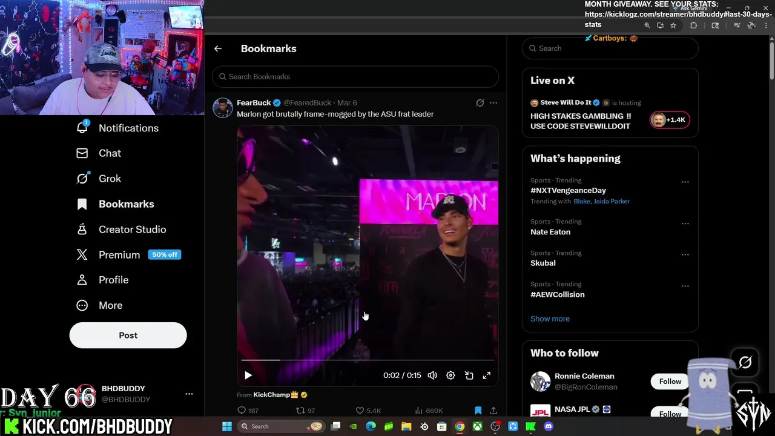This screenshot has width=775, height=436.
Task: Open Discord from the taskbar
Action: [549, 426]
